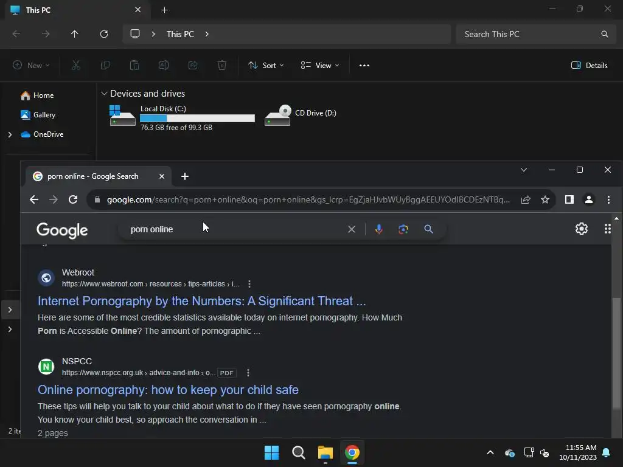Go up one folder level in Explorer
Screen dimensions: 623x467
pos(74,34)
